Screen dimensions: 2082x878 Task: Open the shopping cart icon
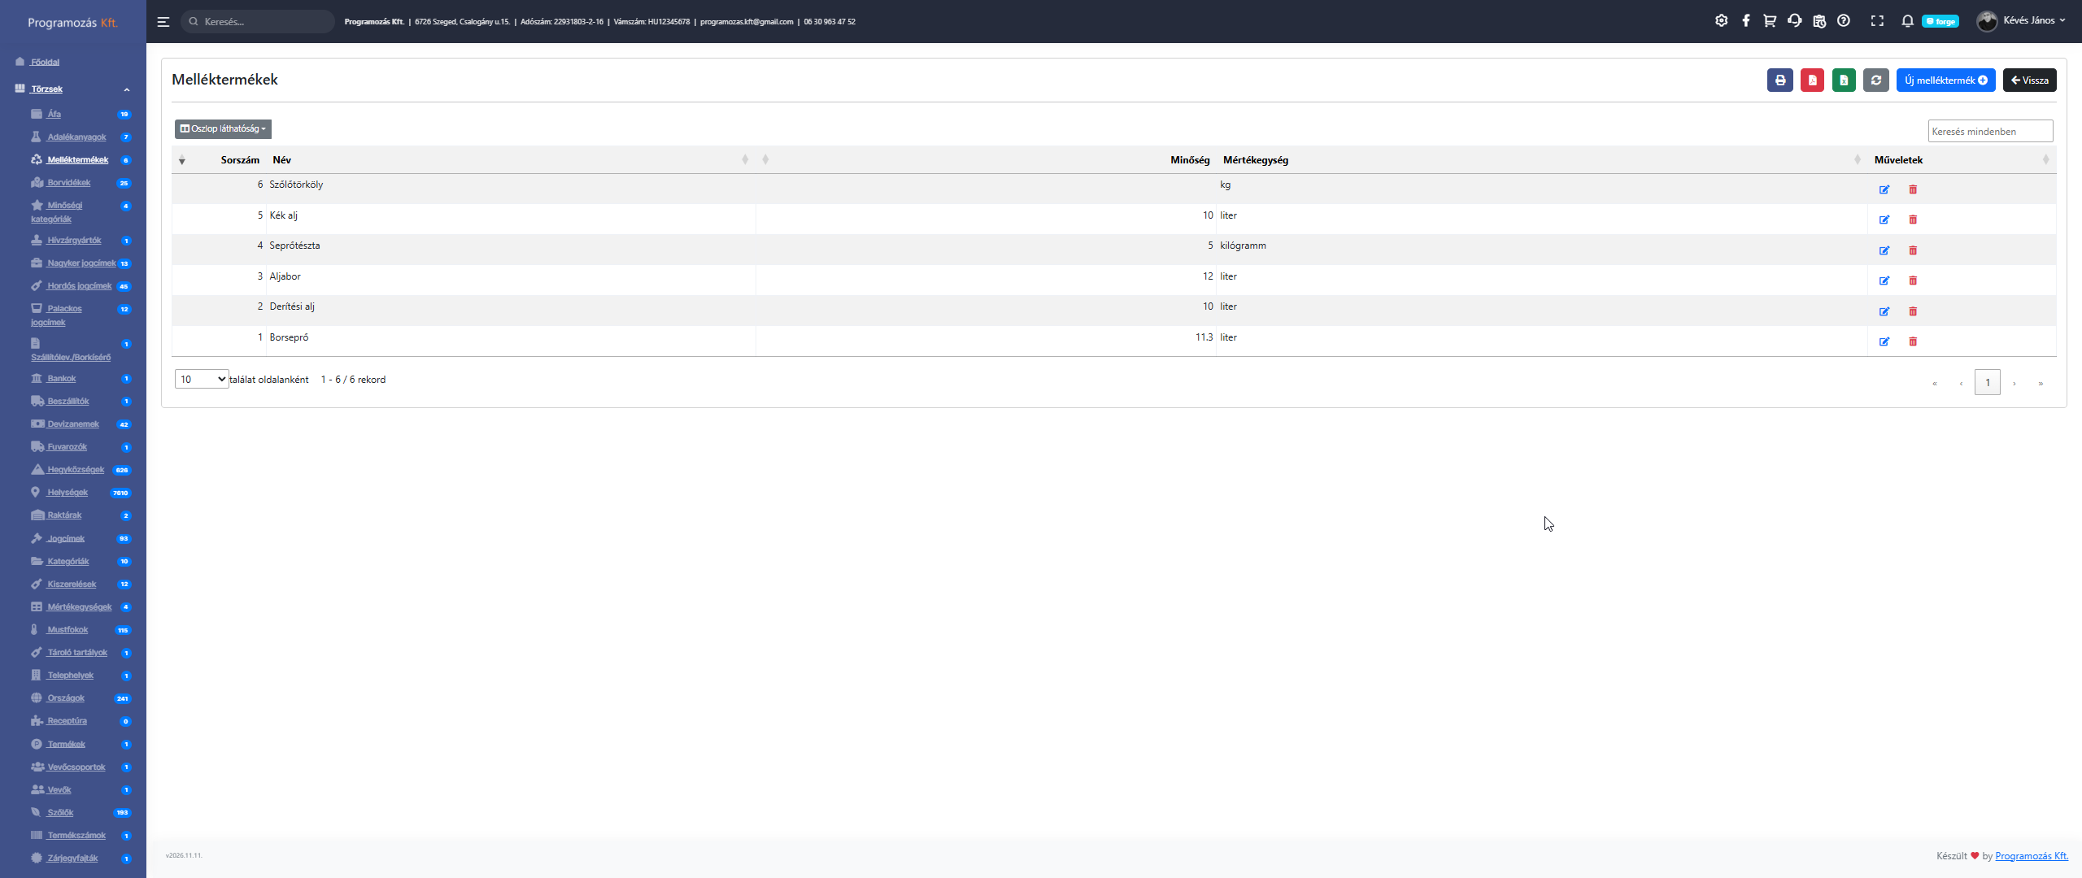click(1770, 21)
